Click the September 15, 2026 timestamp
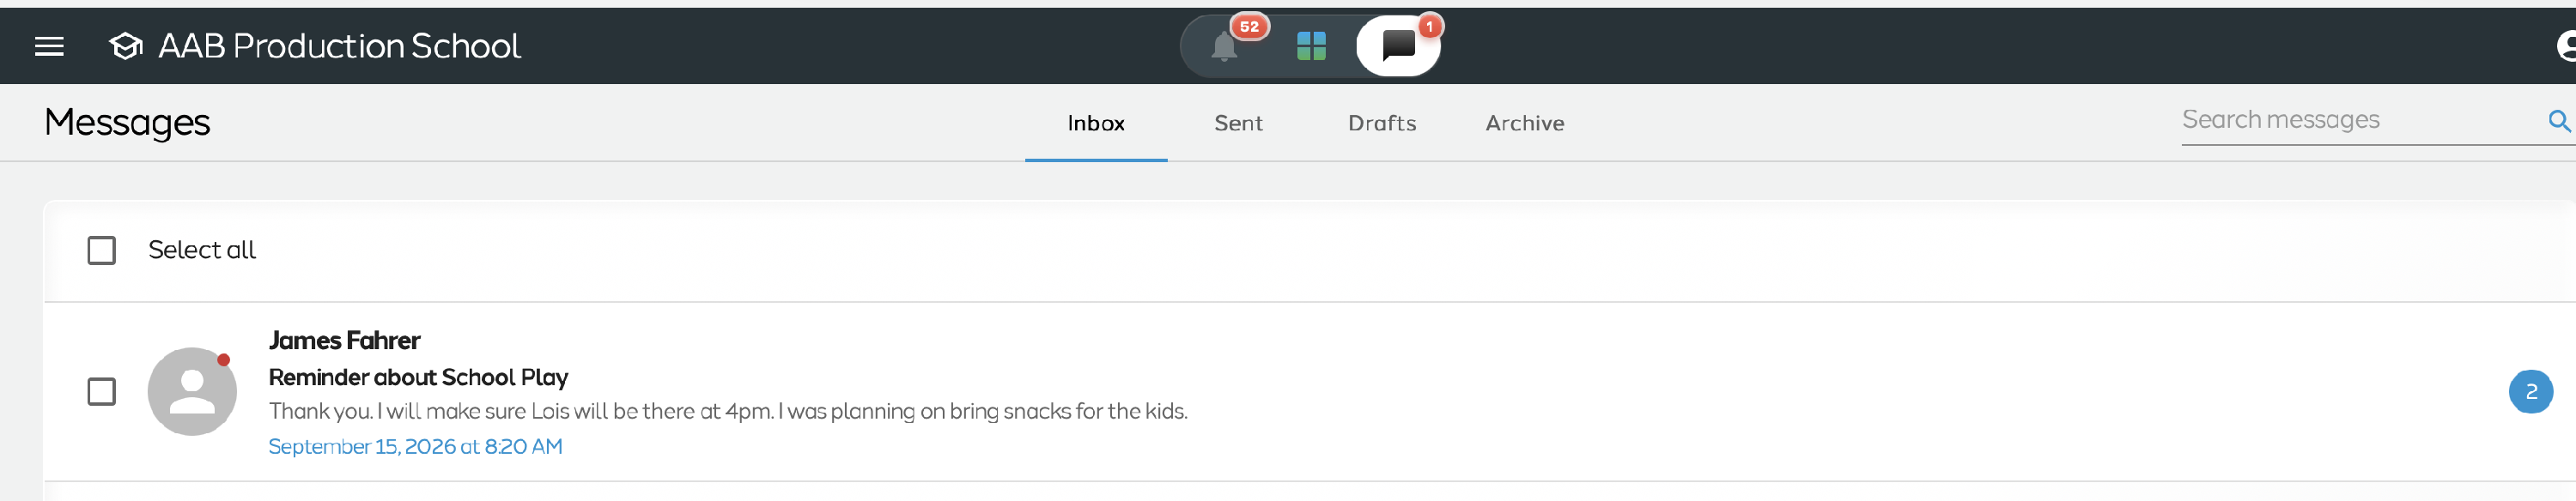This screenshot has width=2576, height=501. [x=415, y=447]
